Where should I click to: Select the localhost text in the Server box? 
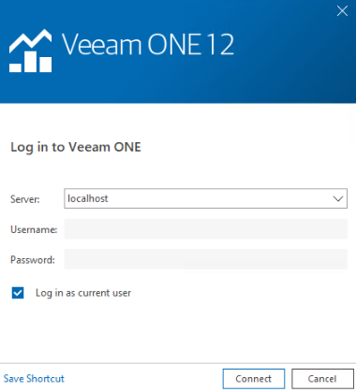point(88,198)
